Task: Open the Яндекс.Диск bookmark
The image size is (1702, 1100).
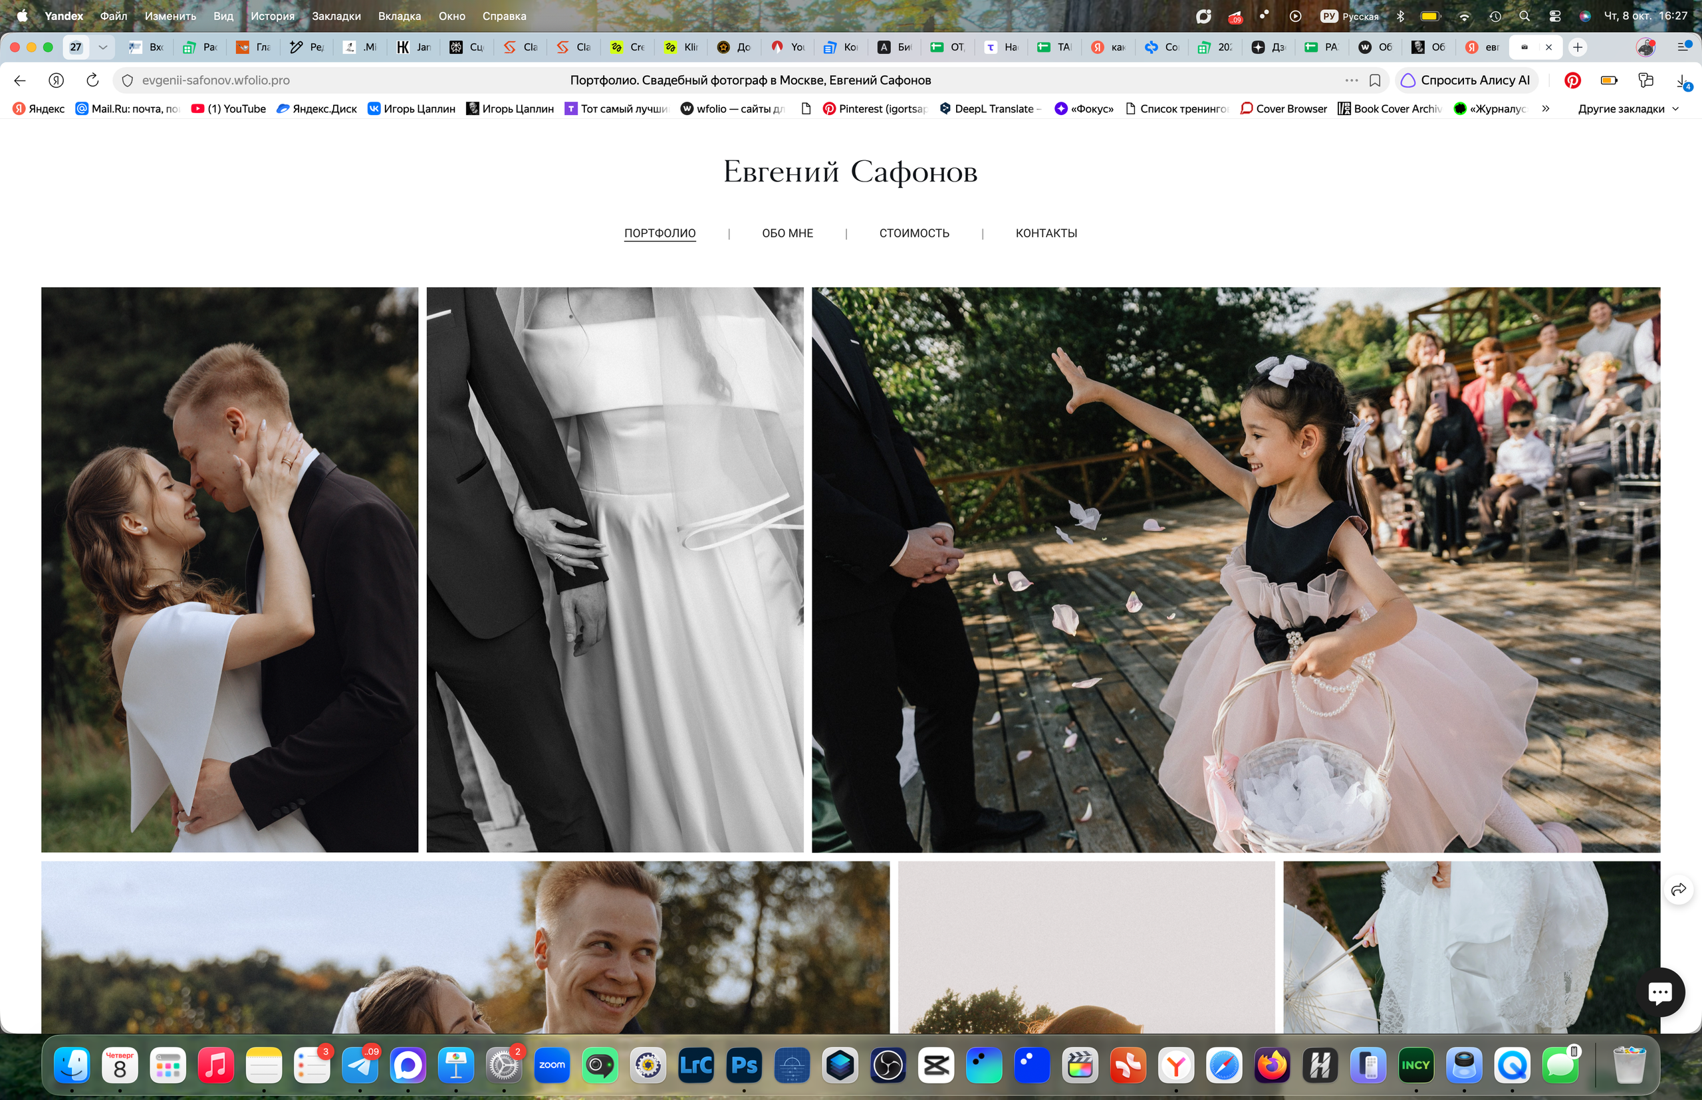Action: coord(316,108)
